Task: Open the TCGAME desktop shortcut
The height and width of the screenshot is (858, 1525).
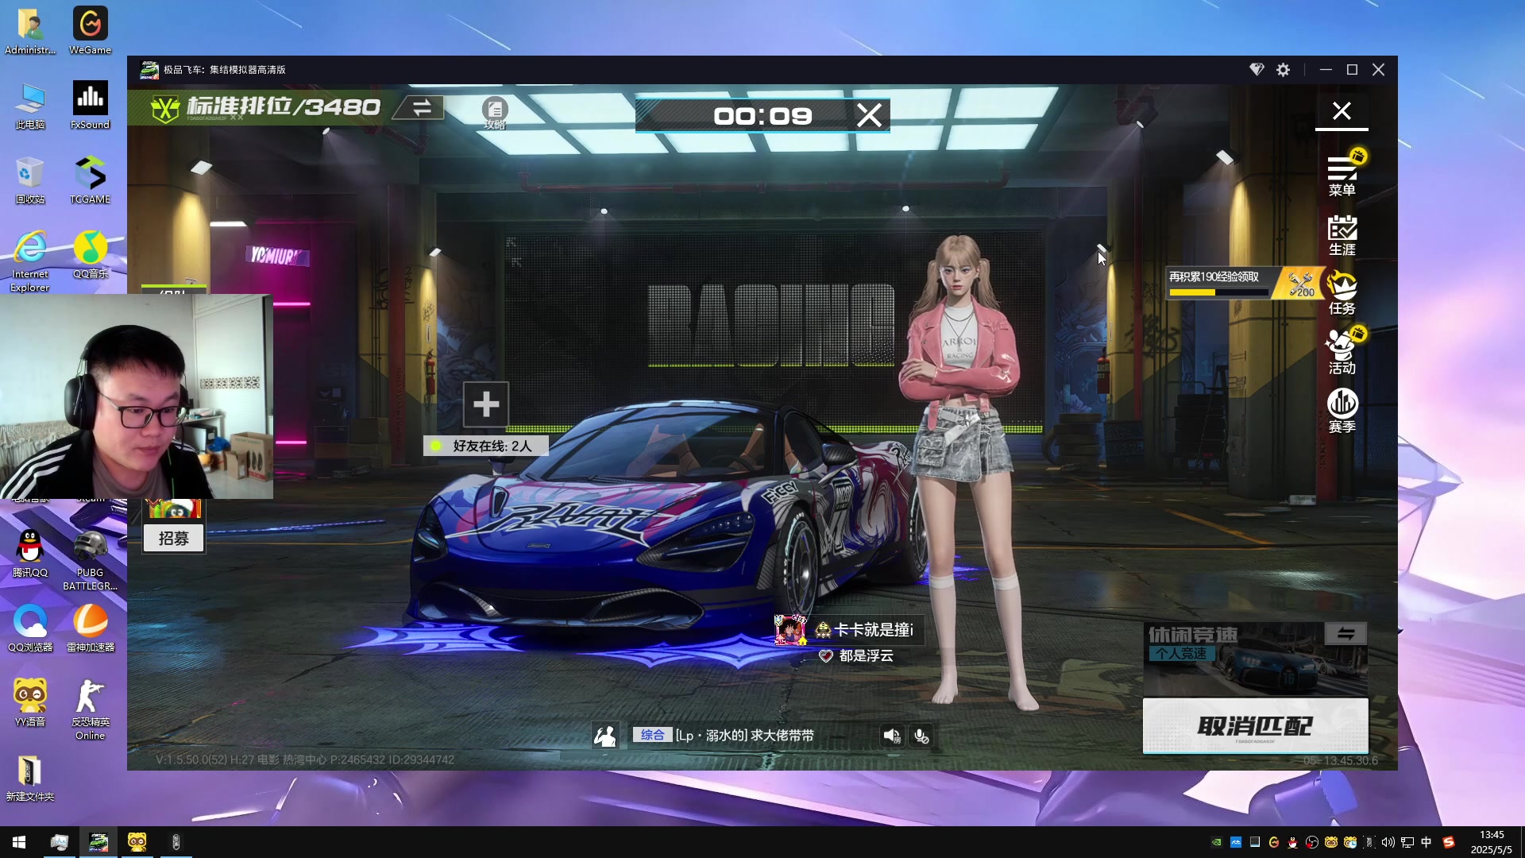Action: (x=90, y=180)
